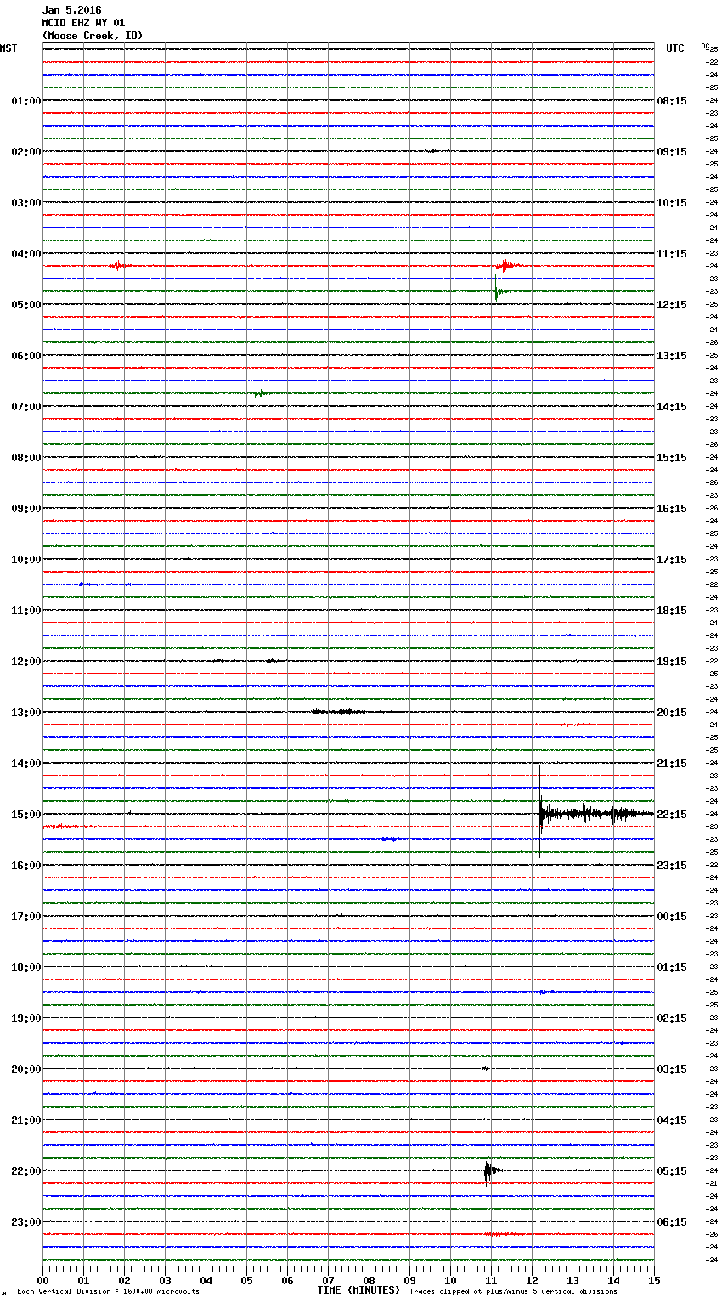Click minute tick label 03 on bottom axis
Viewport: 722px width, 1303px height.
click(165, 1280)
